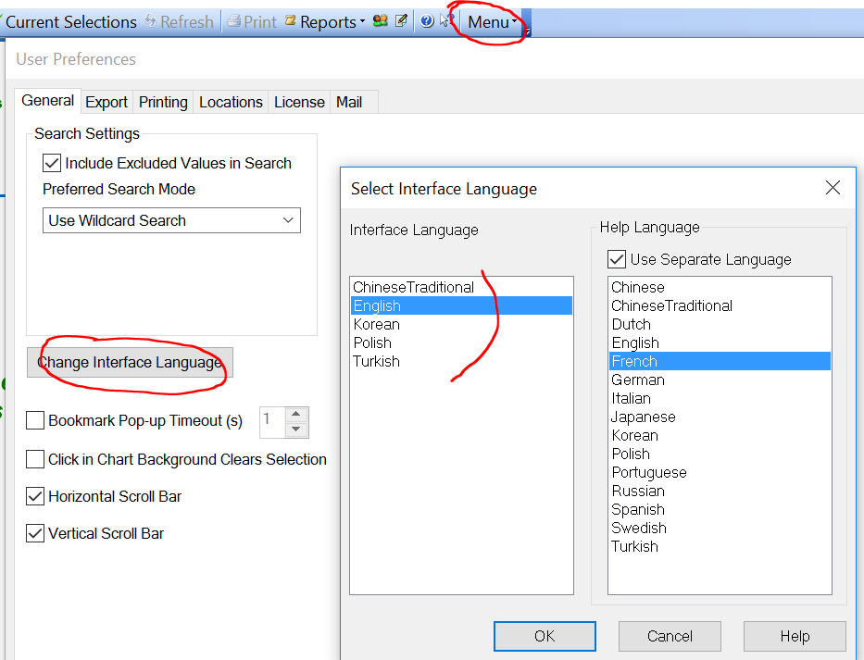Close the Select Interface Language dialog
864x660 pixels.
[833, 188]
